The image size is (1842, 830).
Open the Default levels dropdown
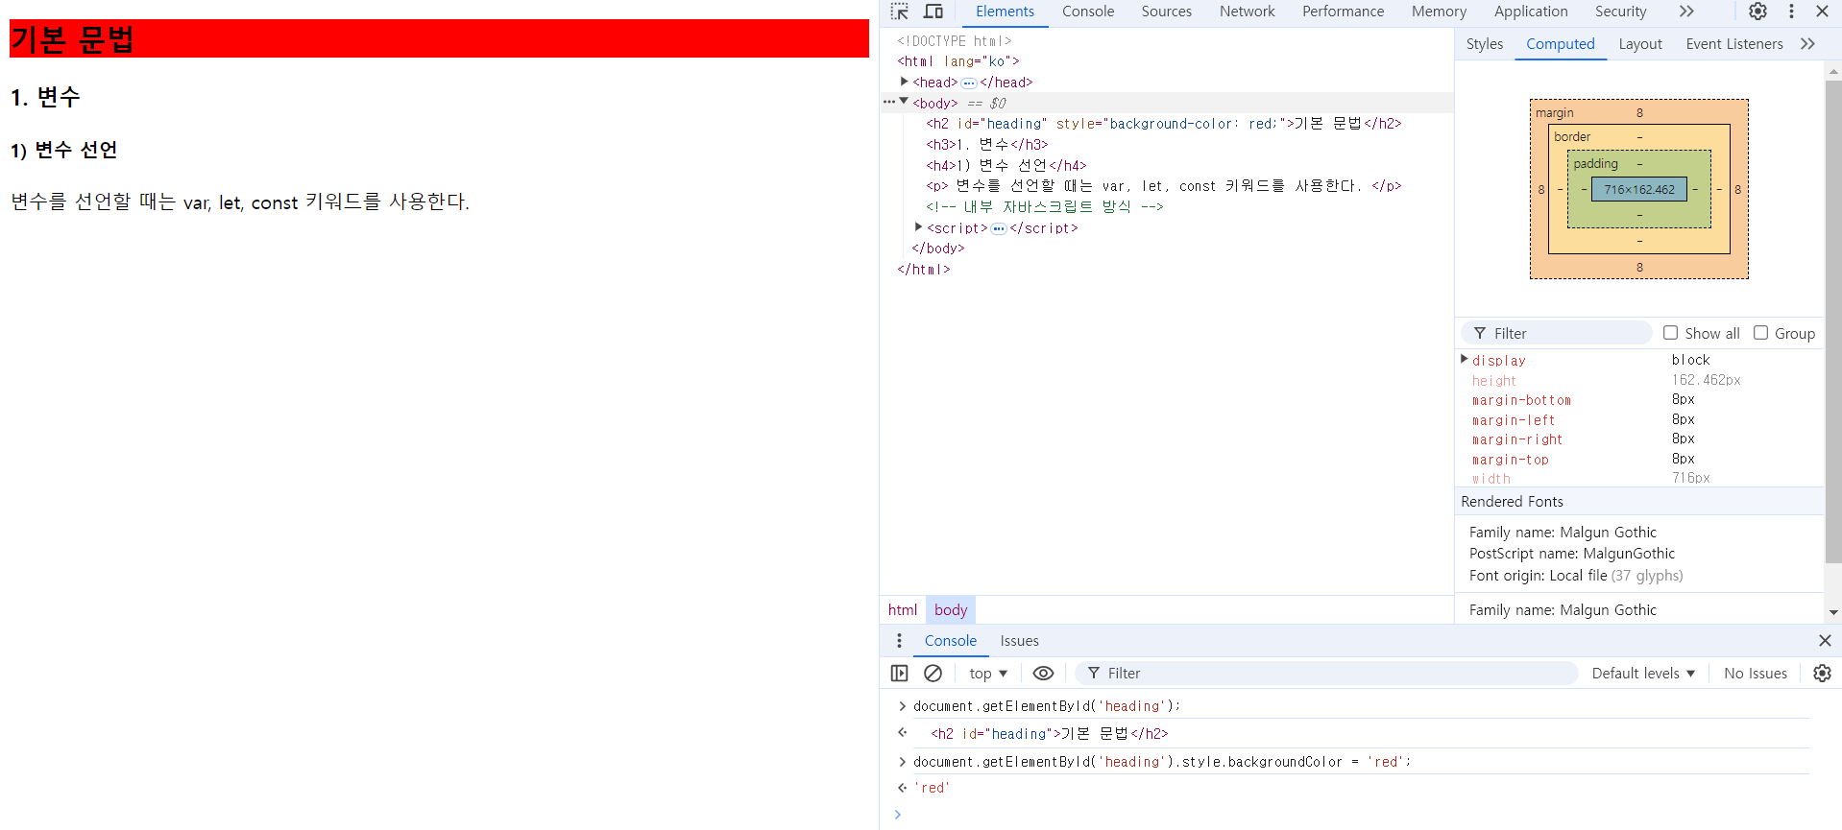coord(1643,674)
